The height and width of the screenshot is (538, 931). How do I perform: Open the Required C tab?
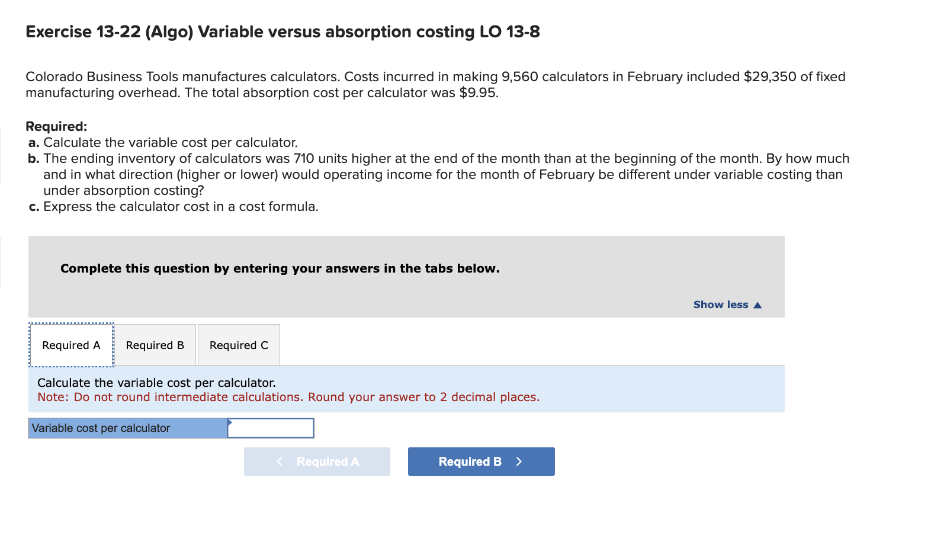coord(238,345)
